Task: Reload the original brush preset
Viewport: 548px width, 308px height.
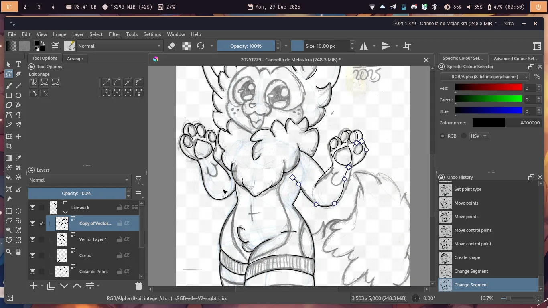Action: pos(201,46)
